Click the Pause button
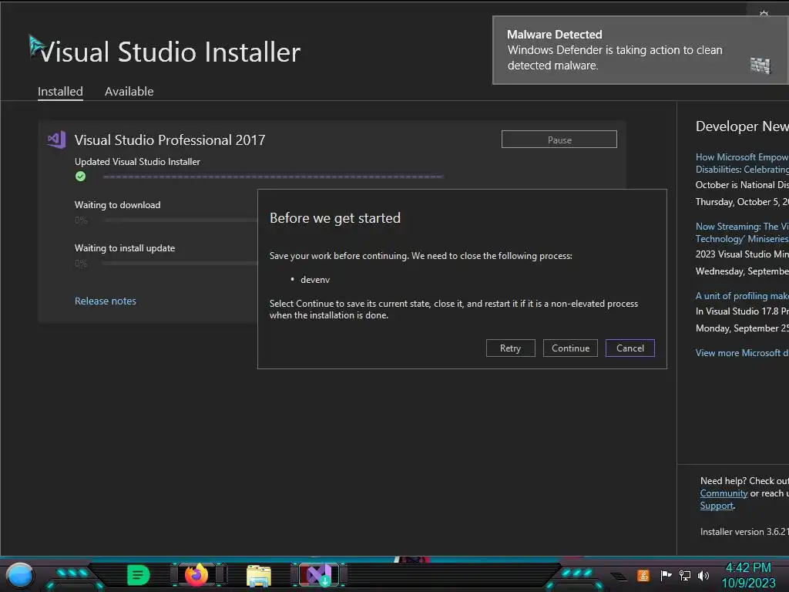 click(559, 140)
